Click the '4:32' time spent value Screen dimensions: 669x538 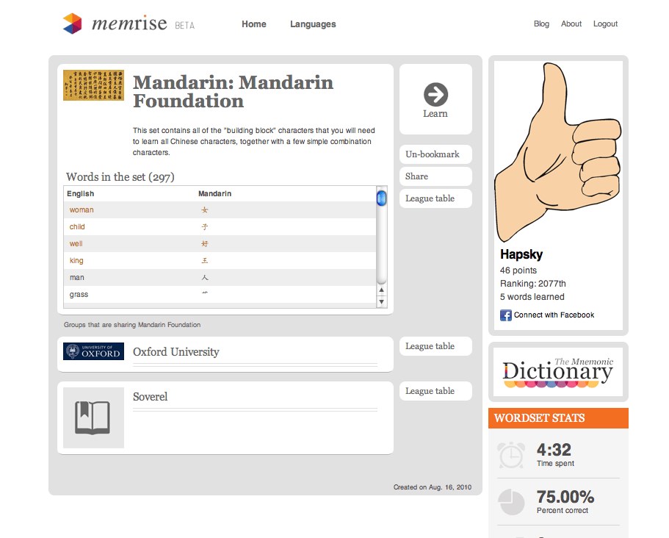554,450
